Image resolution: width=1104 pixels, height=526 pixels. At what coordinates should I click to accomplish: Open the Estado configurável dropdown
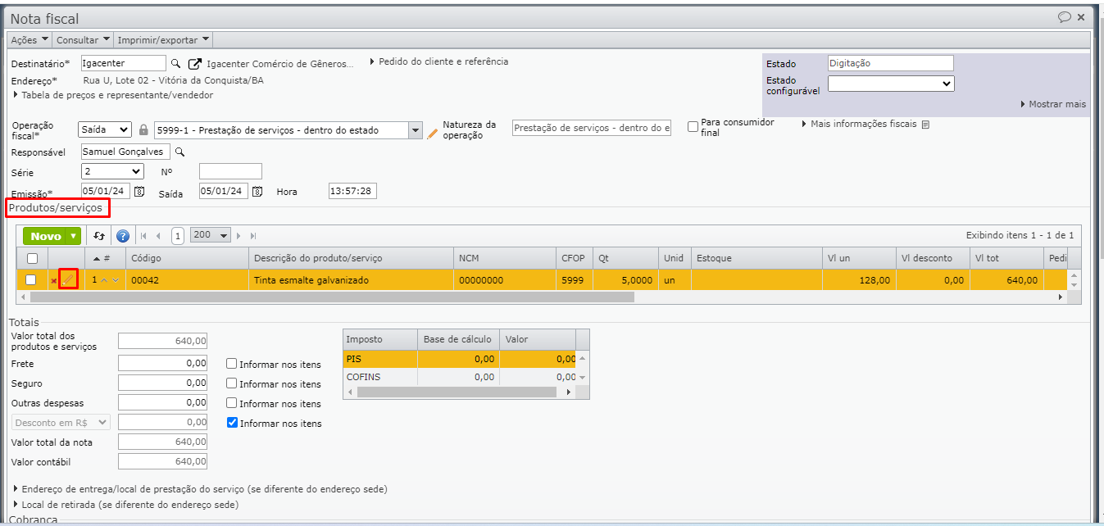(x=891, y=84)
